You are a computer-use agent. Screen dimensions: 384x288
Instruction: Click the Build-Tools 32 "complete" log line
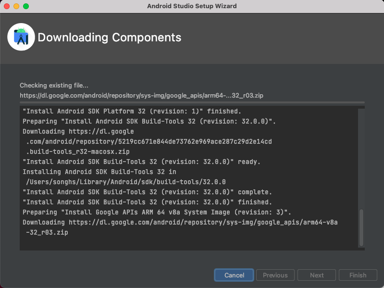147,192
